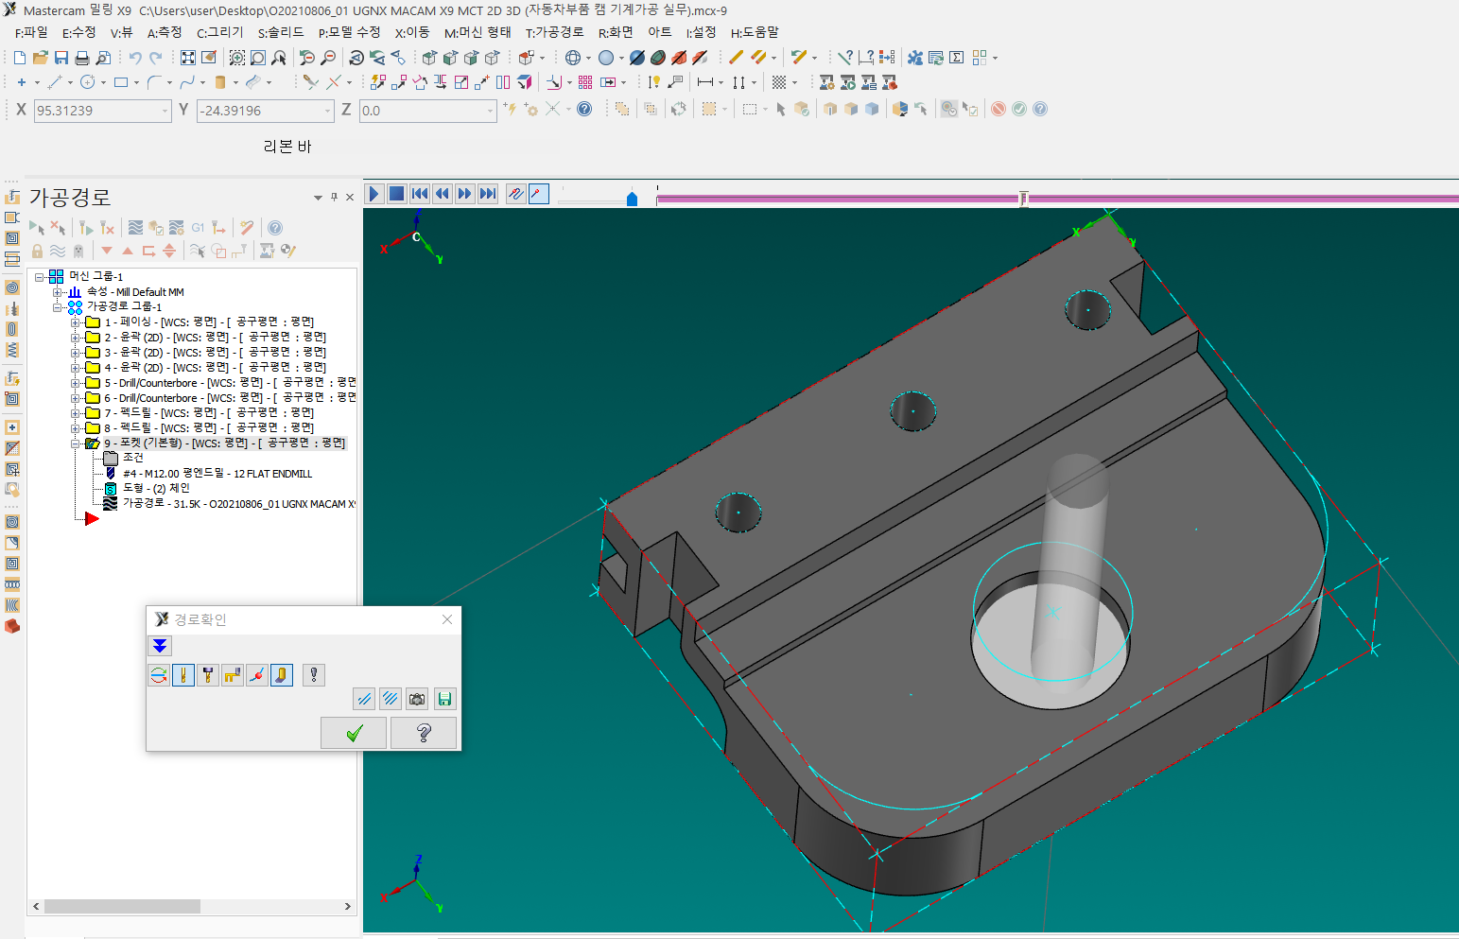Toggle Display with color codes button
The width and height of the screenshot is (1459, 939).
click(x=159, y=675)
